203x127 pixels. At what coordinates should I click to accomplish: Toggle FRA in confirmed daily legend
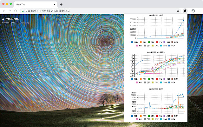143,116
